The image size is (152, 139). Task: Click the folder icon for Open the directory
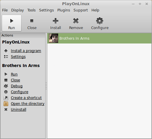point(6,104)
